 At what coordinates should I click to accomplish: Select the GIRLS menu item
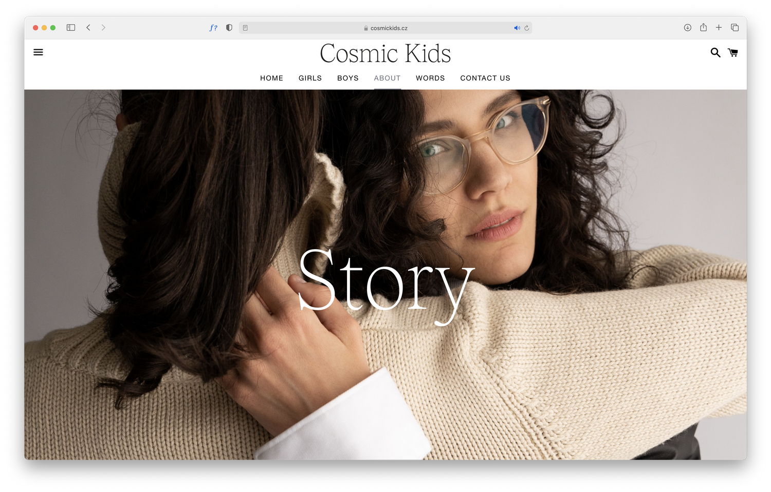tap(310, 78)
